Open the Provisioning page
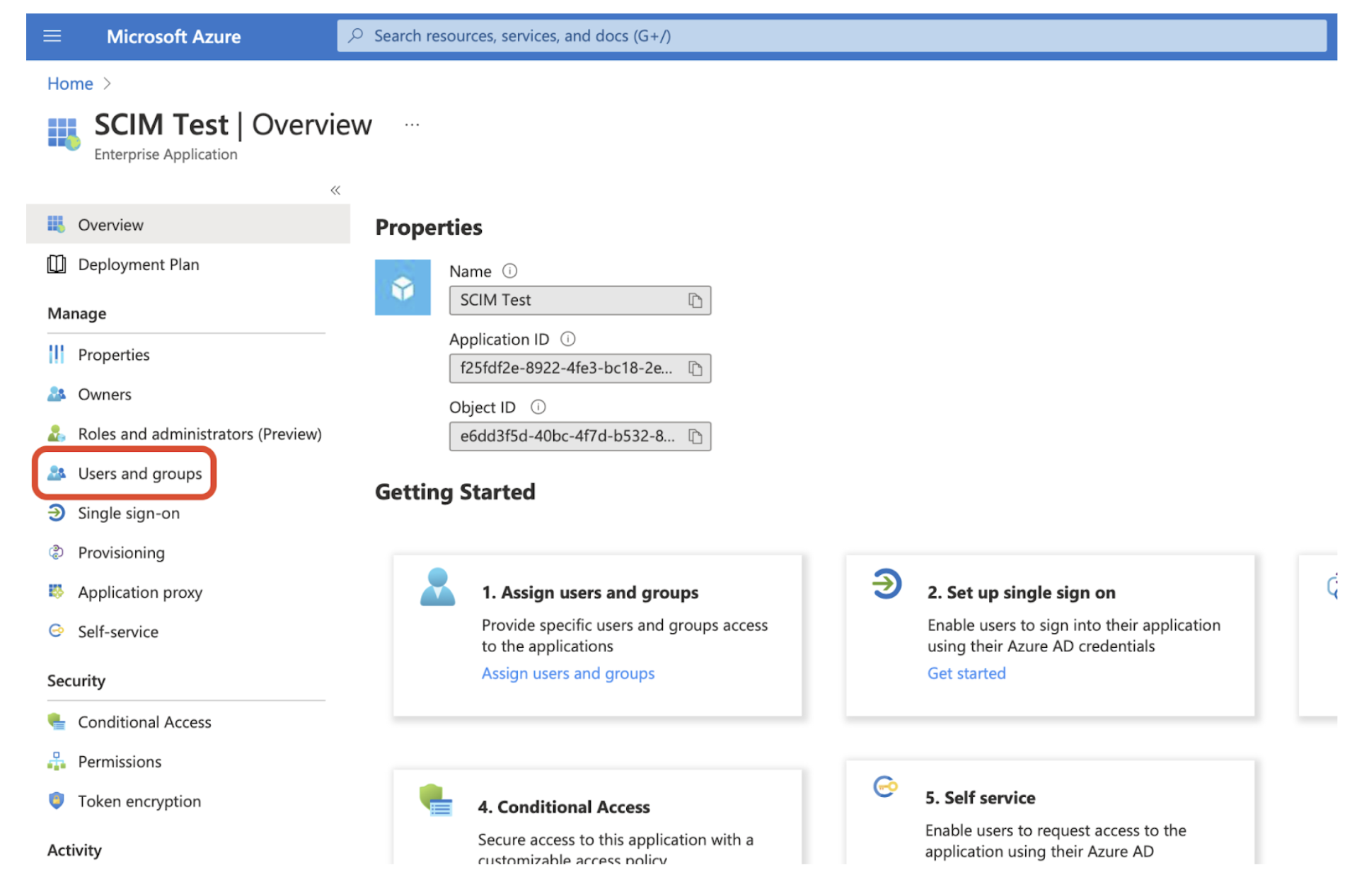This screenshot has height=894, width=1357. pyautogui.click(x=121, y=553)
